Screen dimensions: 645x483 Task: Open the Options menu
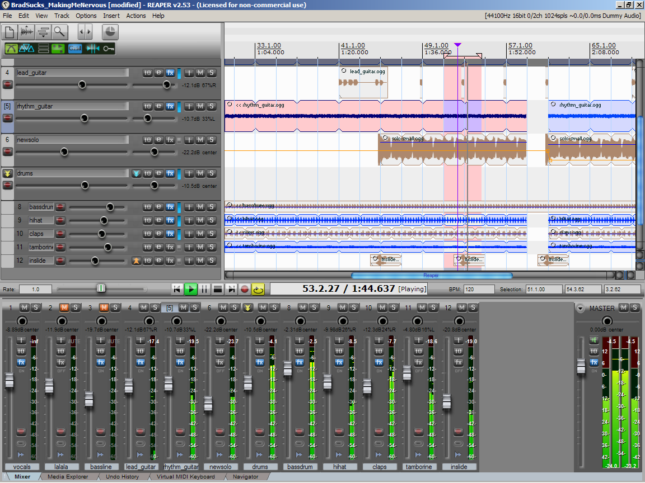(x=86, y=16)
